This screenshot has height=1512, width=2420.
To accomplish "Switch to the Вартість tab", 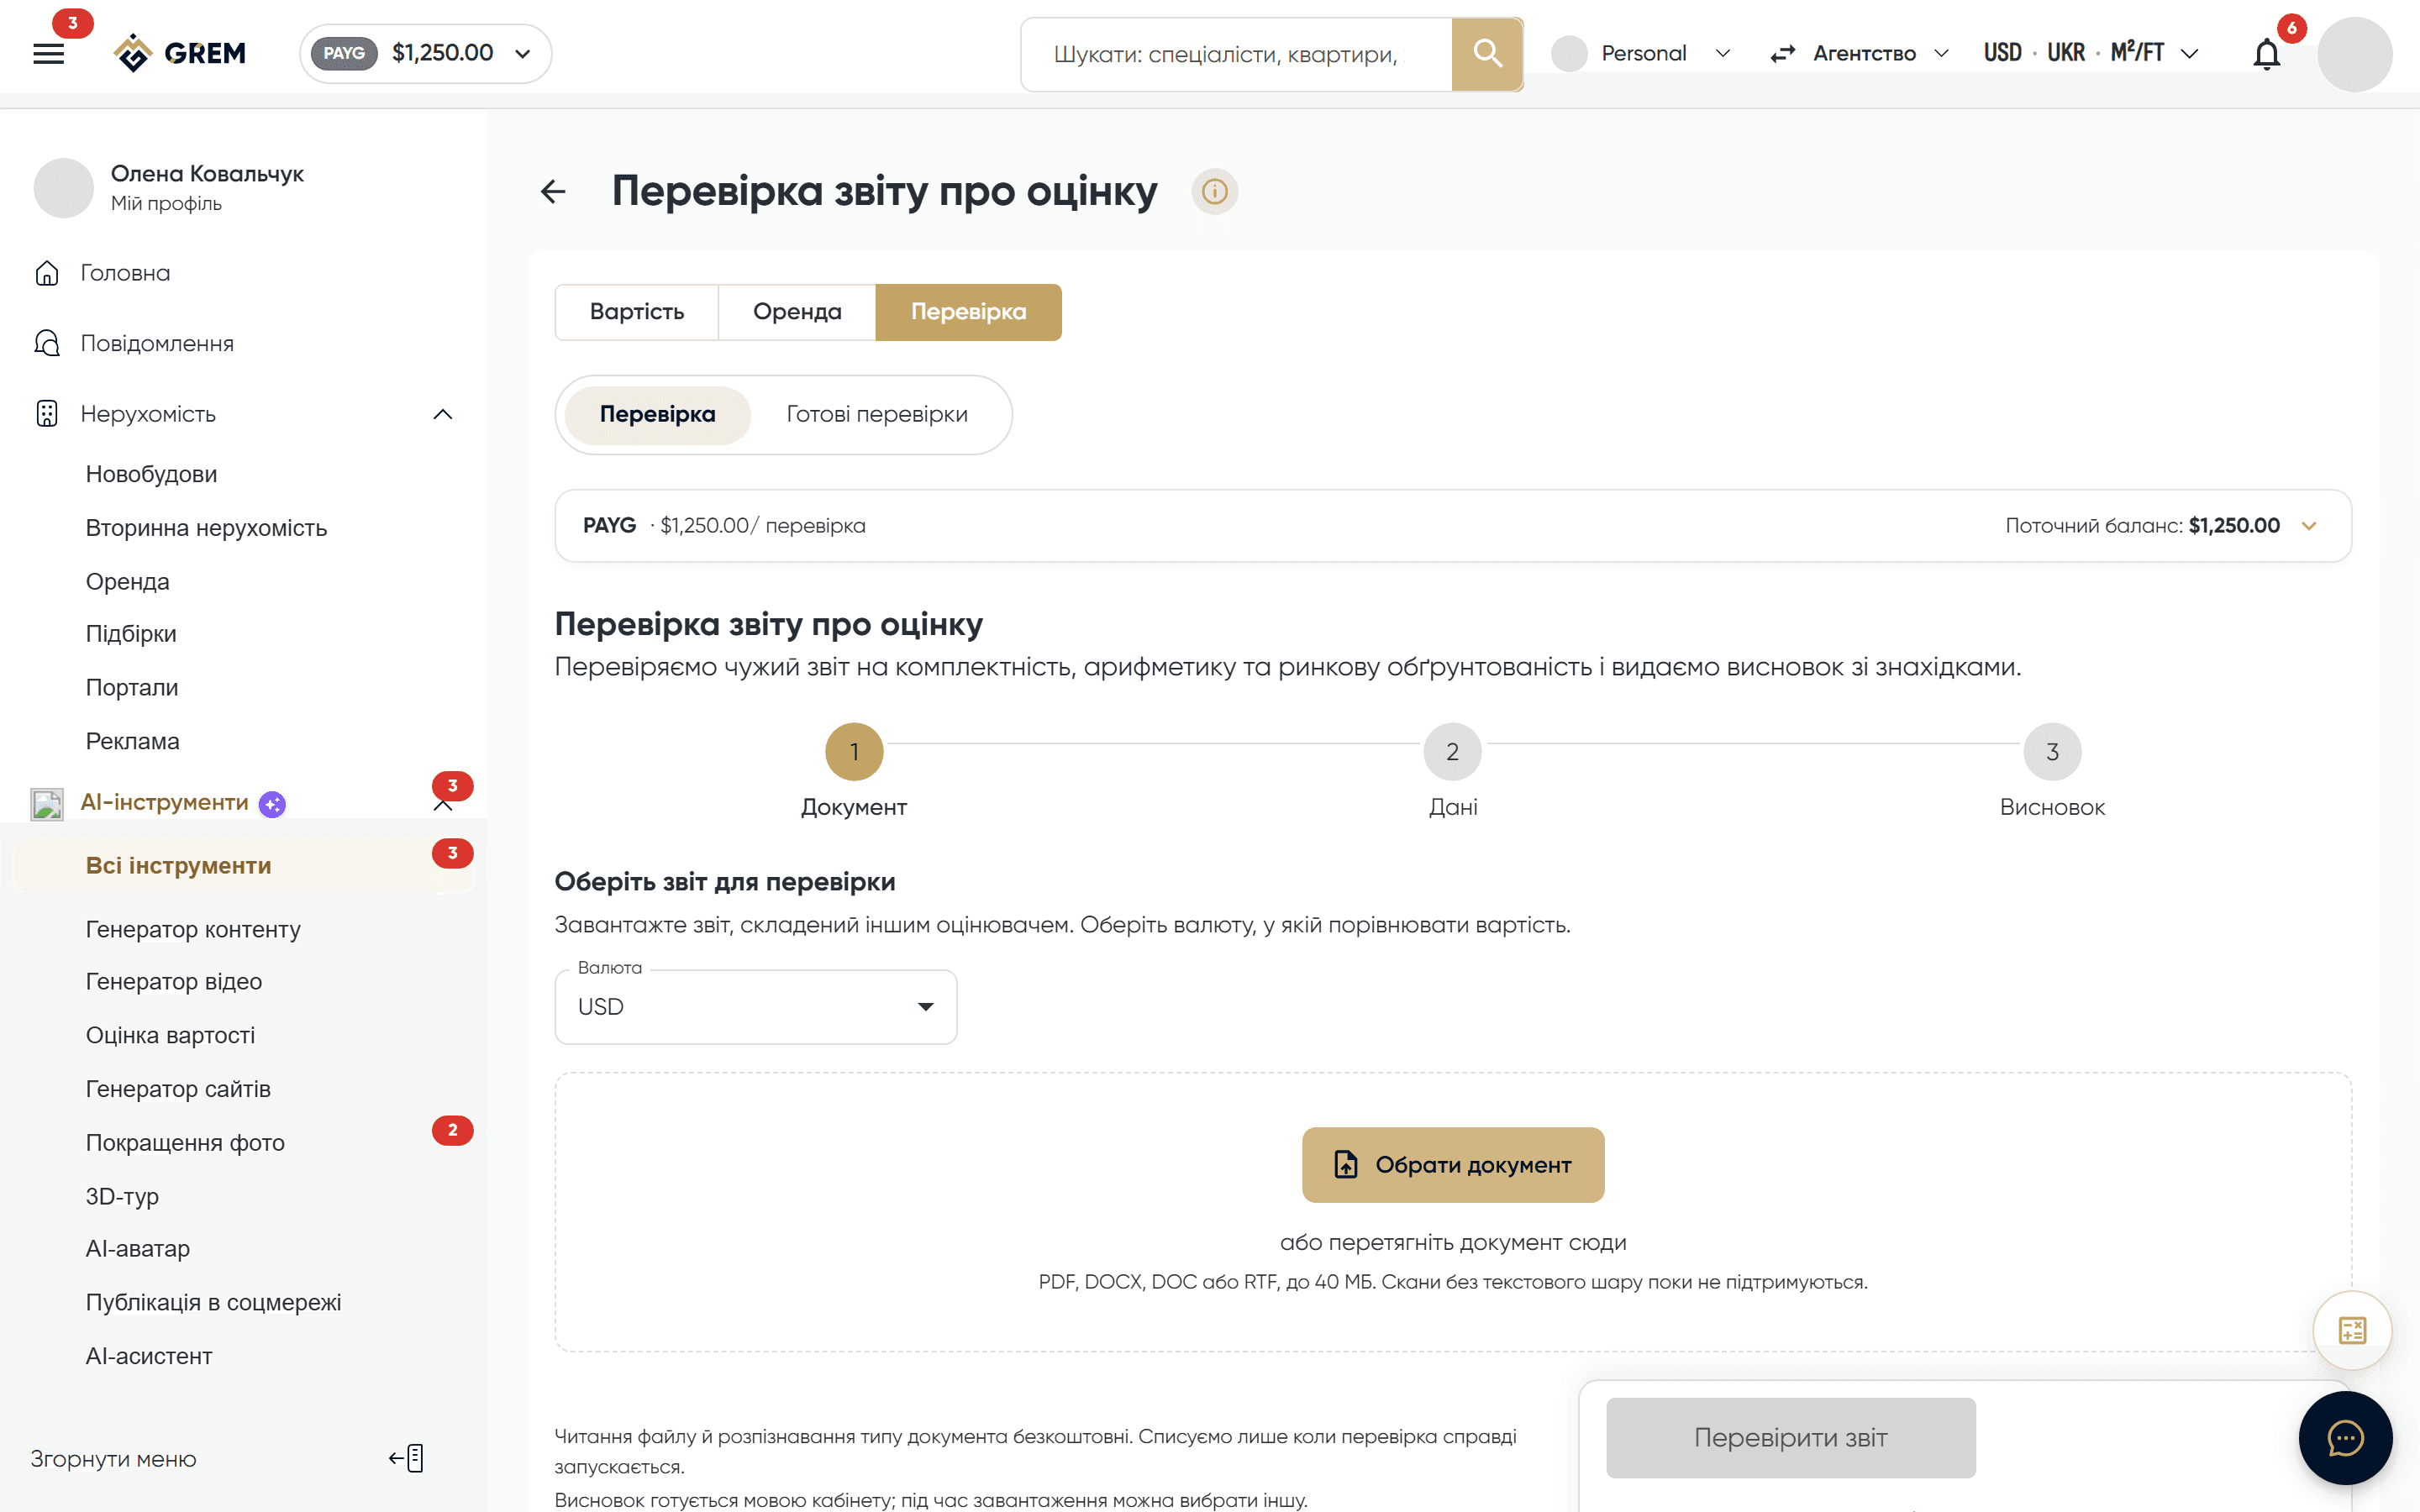I will (637, 312).
